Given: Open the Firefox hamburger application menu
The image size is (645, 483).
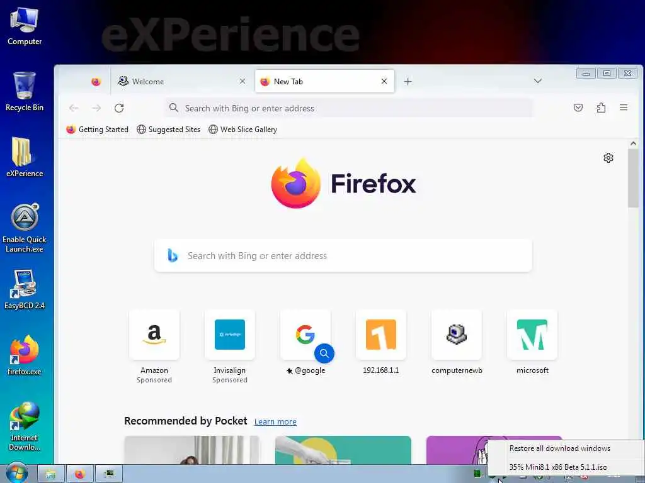Looking at the screenshot, I should (x=624, y=108).
